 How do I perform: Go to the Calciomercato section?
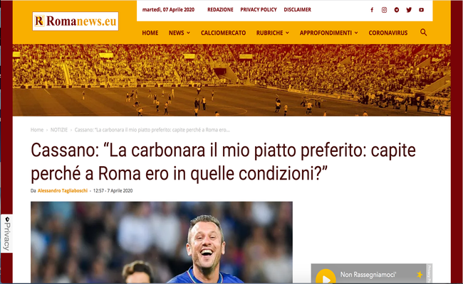(223, 33)
